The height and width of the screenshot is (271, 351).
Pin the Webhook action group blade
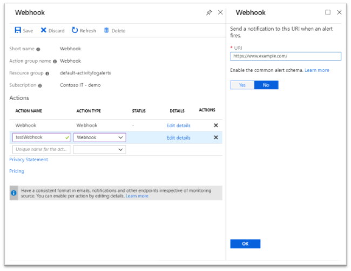[210, 12]
